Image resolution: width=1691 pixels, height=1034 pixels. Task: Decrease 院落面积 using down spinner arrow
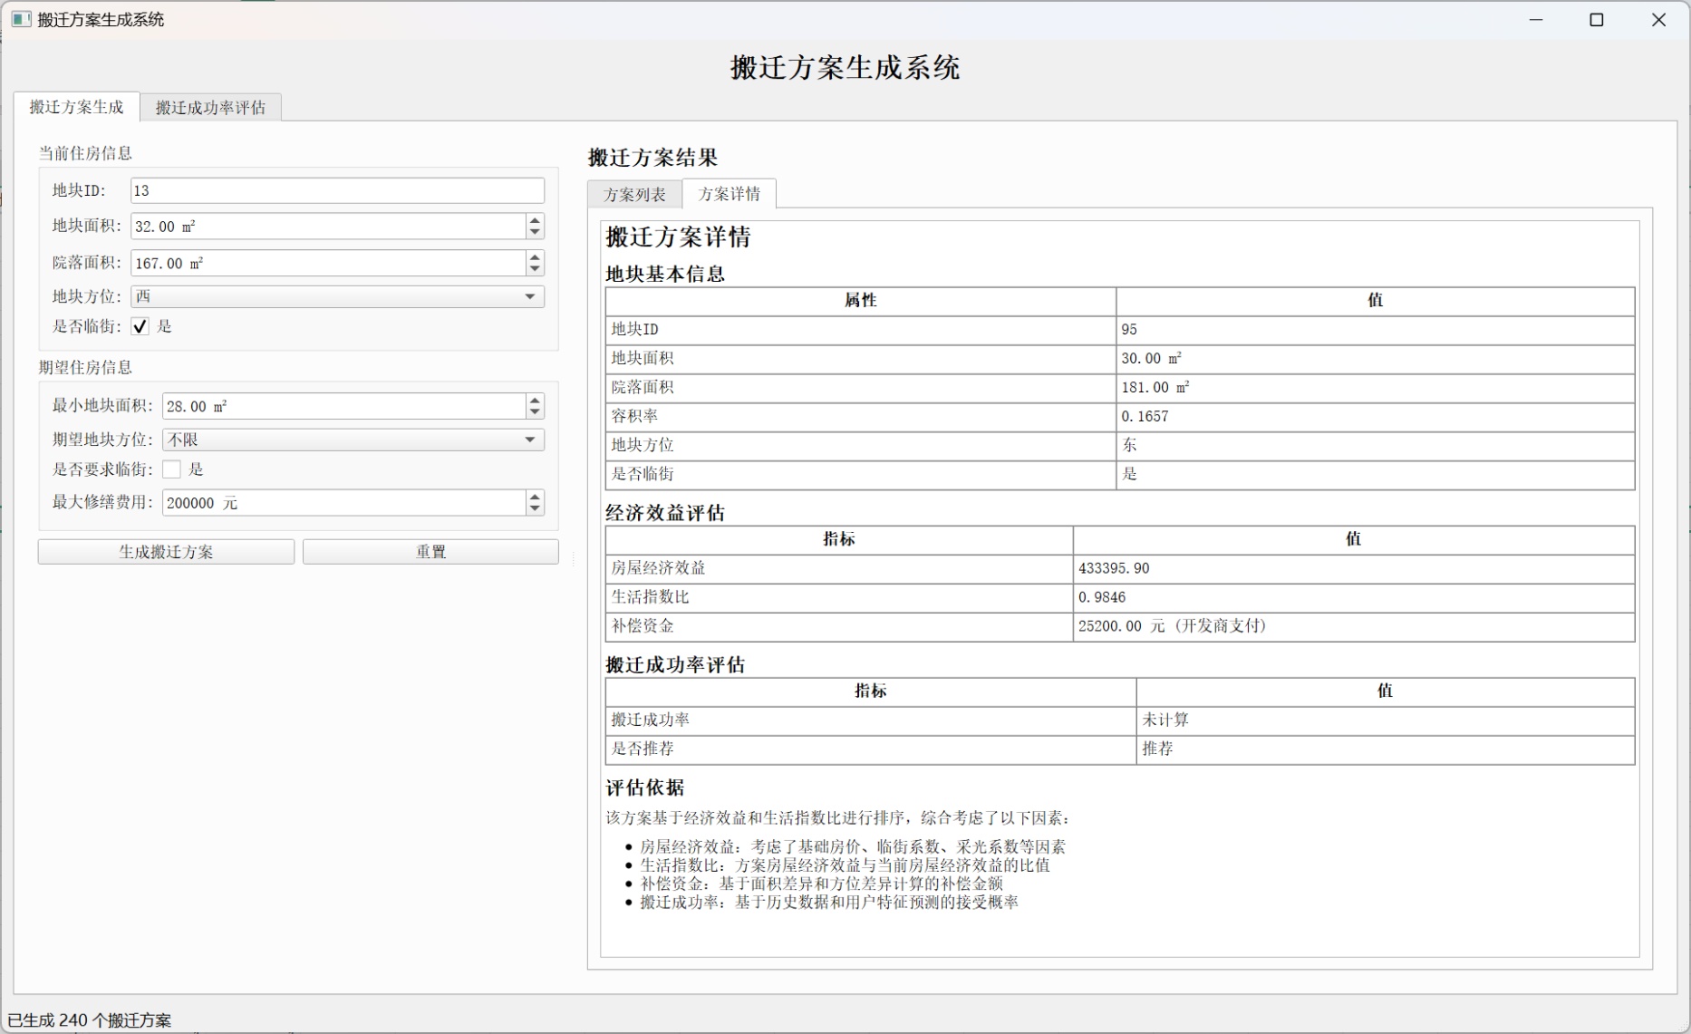click(x=535, y=269)
